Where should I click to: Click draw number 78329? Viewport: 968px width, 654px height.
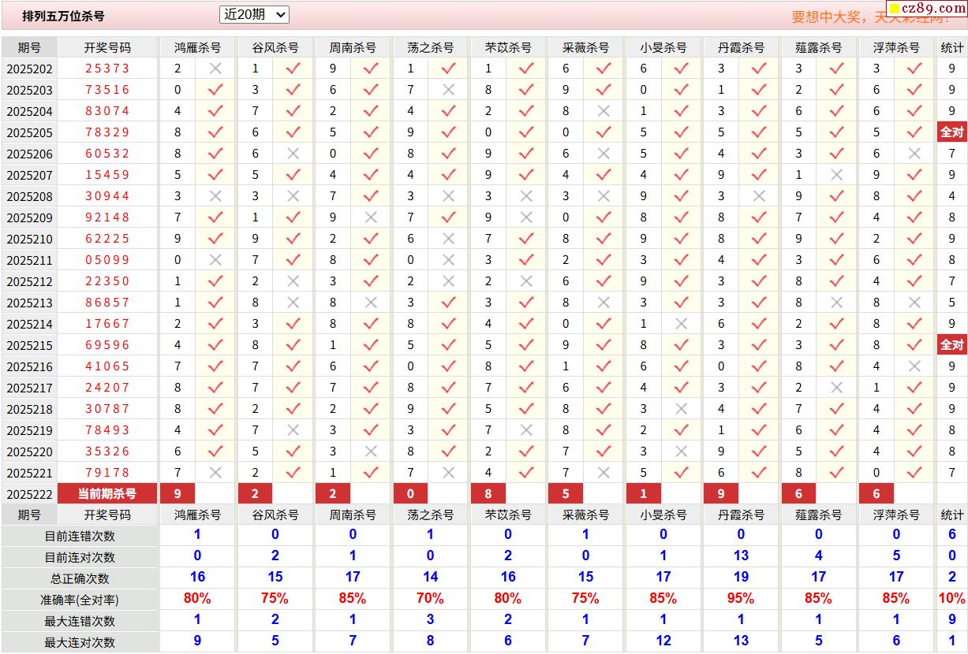click(x=107, y=132)
